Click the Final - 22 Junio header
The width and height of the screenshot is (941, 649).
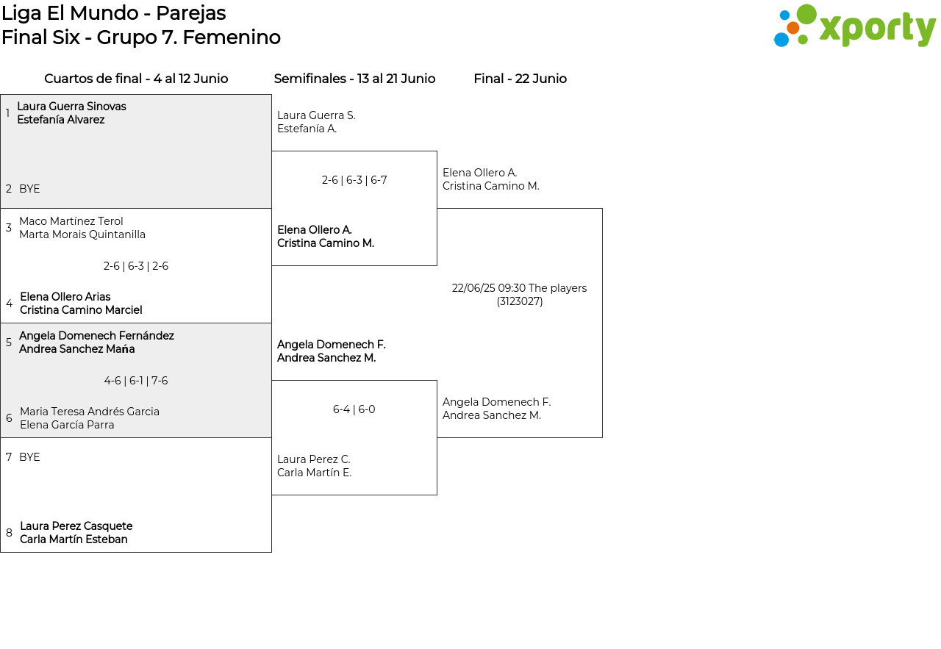(520, 79)
